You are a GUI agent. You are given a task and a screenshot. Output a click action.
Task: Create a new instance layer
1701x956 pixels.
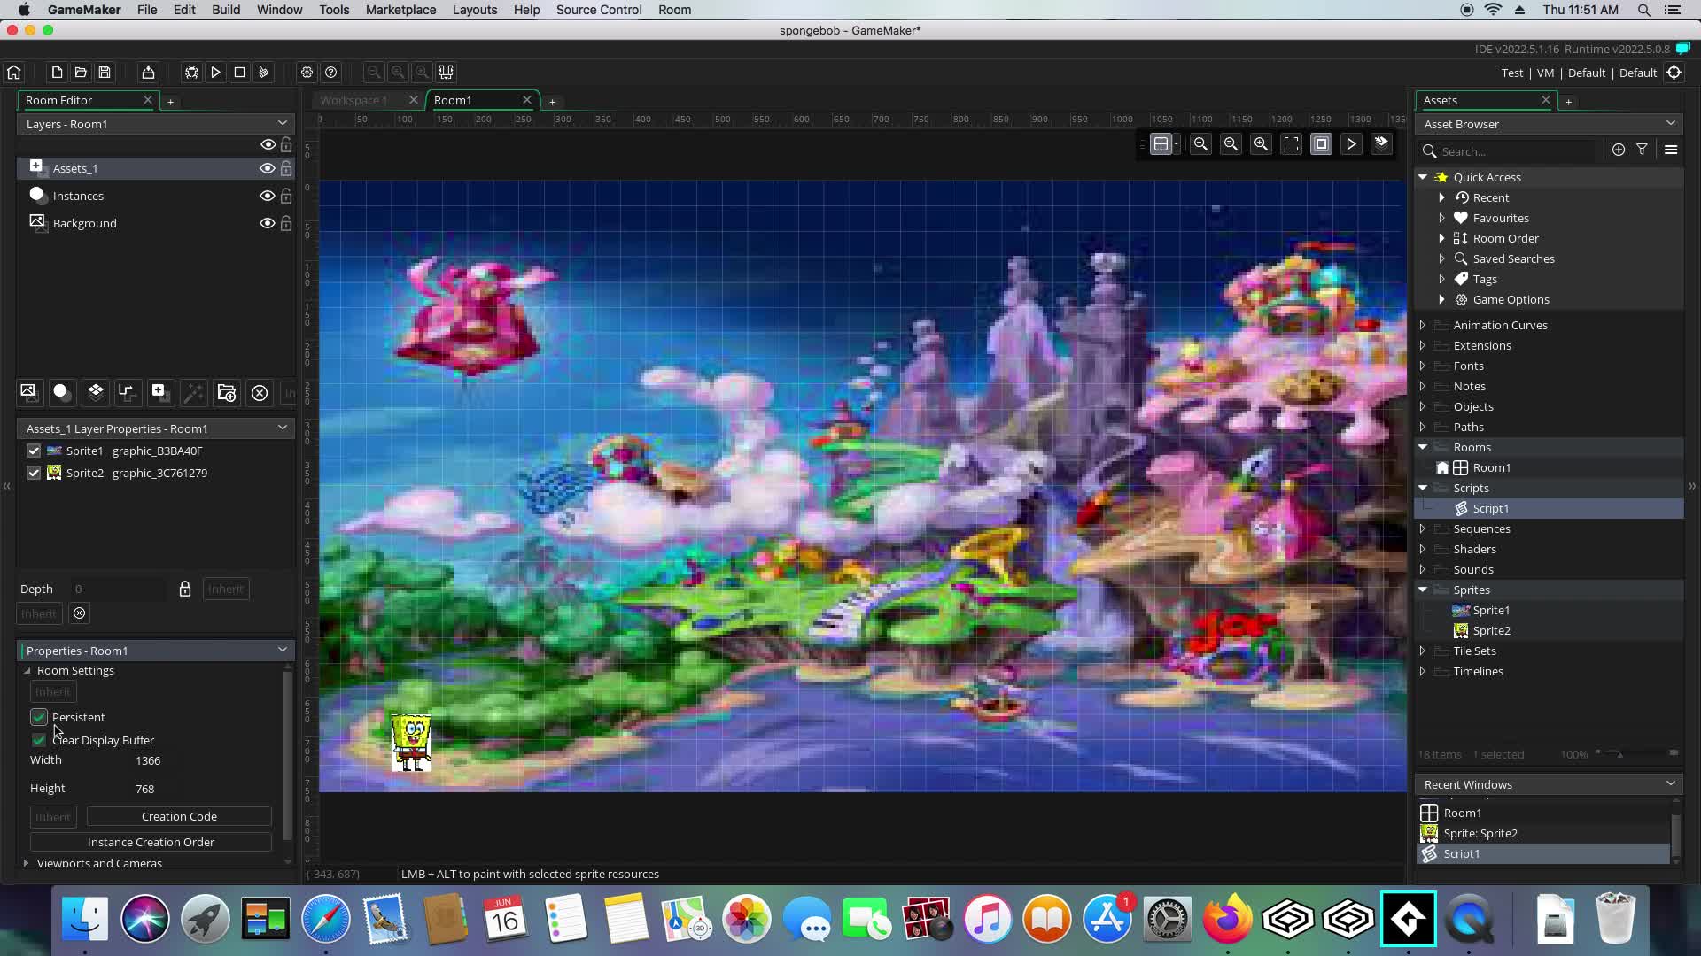click(61, 392)
